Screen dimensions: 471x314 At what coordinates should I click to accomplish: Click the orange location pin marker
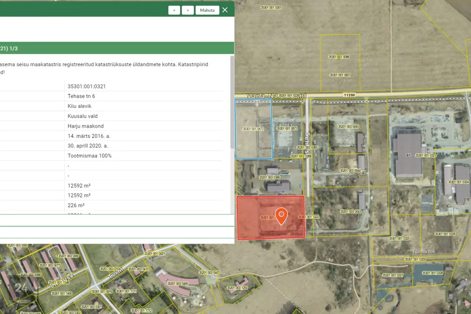281,216
